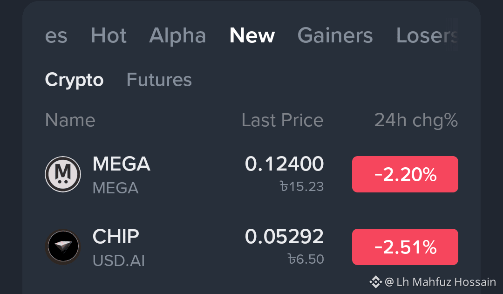Screen dimensions: 503x294
Task: Sort list by Name column header
Action: pos(70,120)
